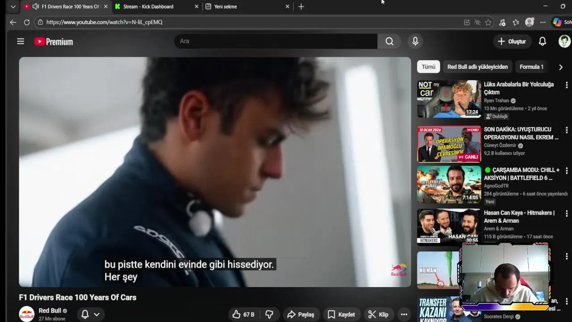Open a new browser tab plus
This screenshot has width=572, height=322.
(301, 6)
